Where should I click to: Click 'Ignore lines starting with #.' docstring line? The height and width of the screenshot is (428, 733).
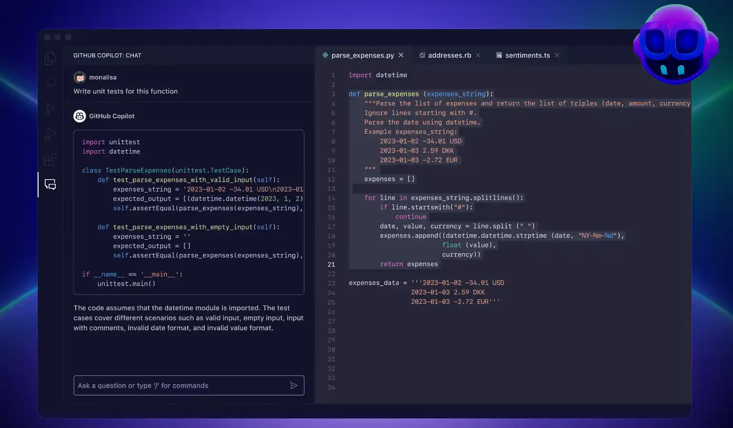421,113
